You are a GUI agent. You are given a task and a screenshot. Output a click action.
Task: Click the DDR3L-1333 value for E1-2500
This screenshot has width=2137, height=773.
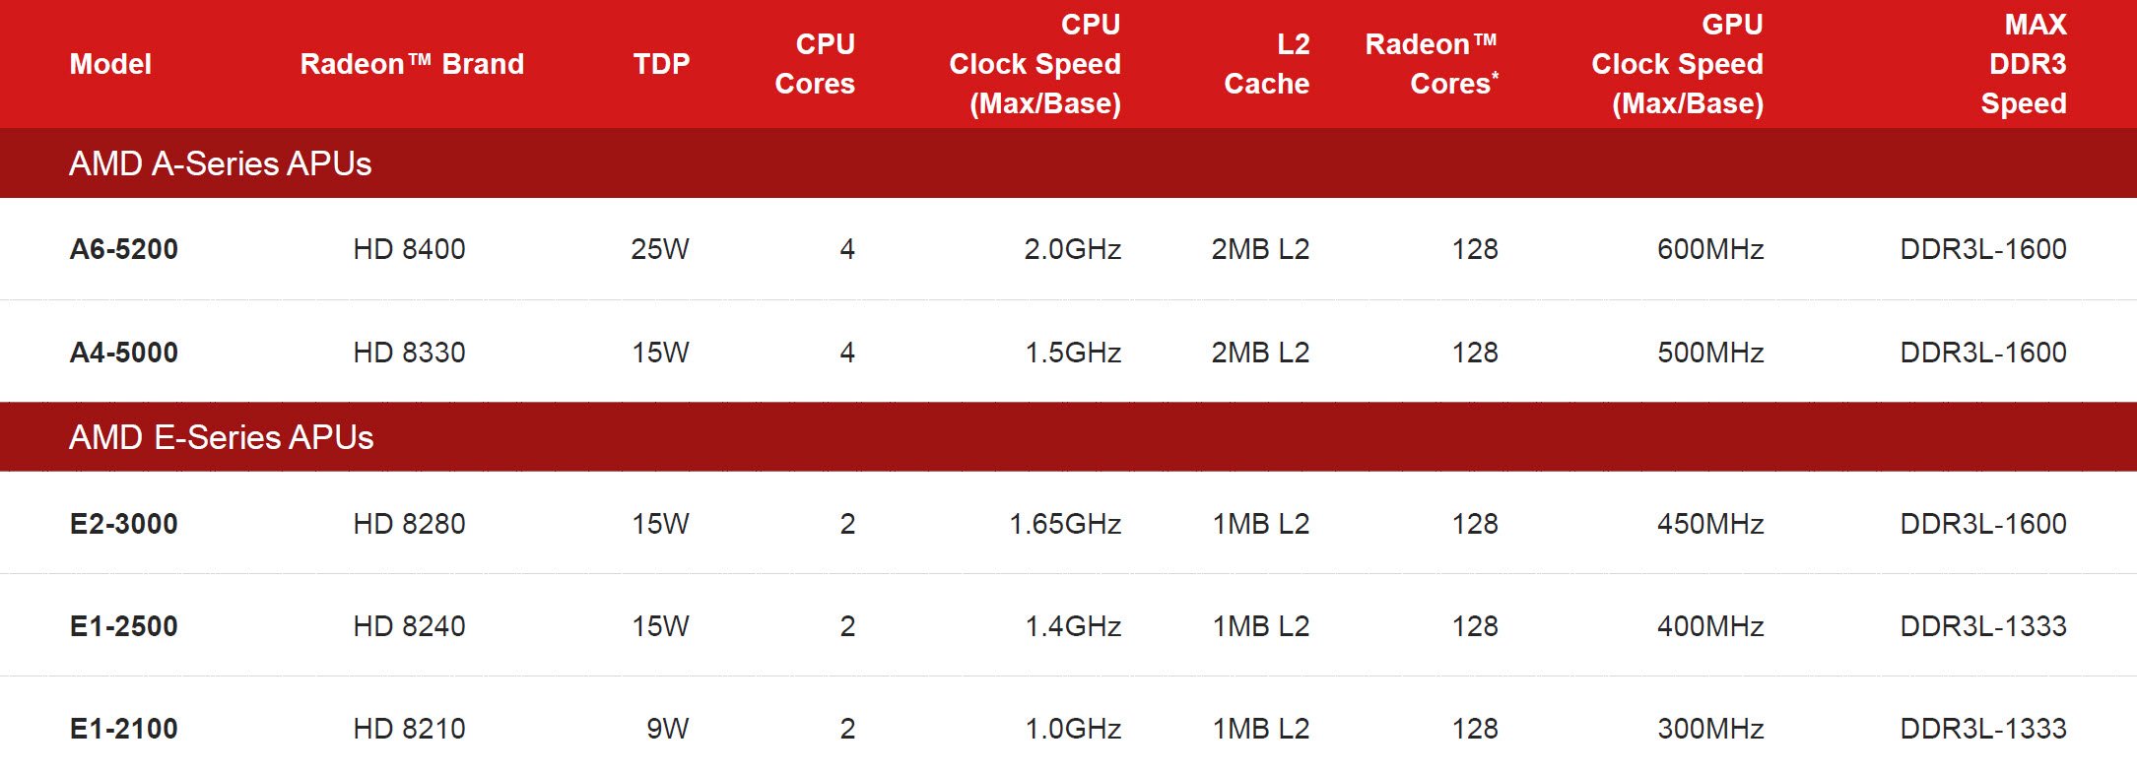pyautogui.click(x=1983, y=626)
